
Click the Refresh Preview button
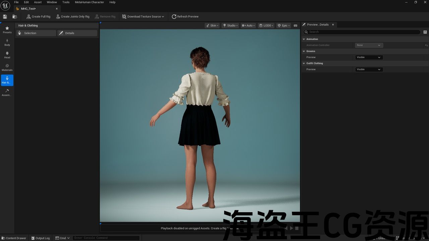[185, 16]
